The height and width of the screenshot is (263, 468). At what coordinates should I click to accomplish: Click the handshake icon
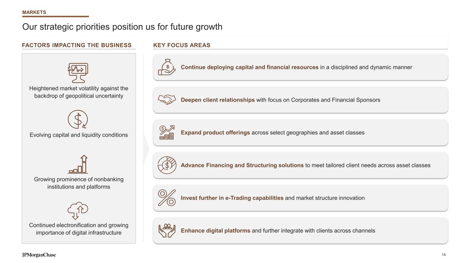[x=167, y=100]
